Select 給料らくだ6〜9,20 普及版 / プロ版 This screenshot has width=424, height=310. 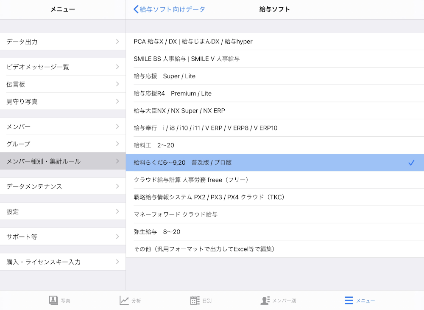[x=275, y=163]
